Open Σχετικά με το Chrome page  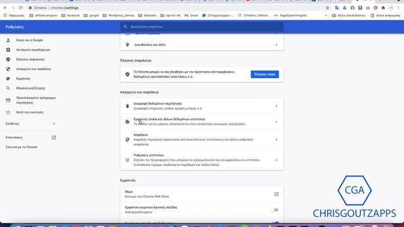(x=21, y=147)
